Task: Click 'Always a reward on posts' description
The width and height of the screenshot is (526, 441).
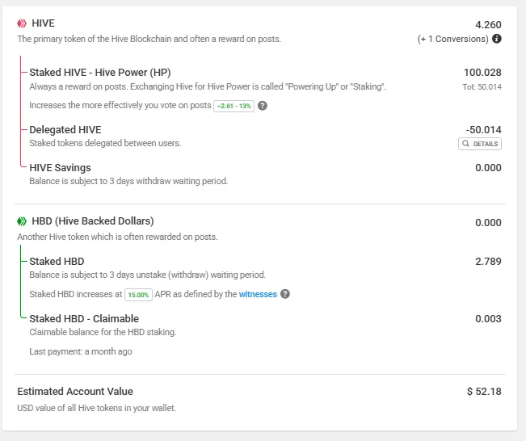Action: [x=208, y=86]
